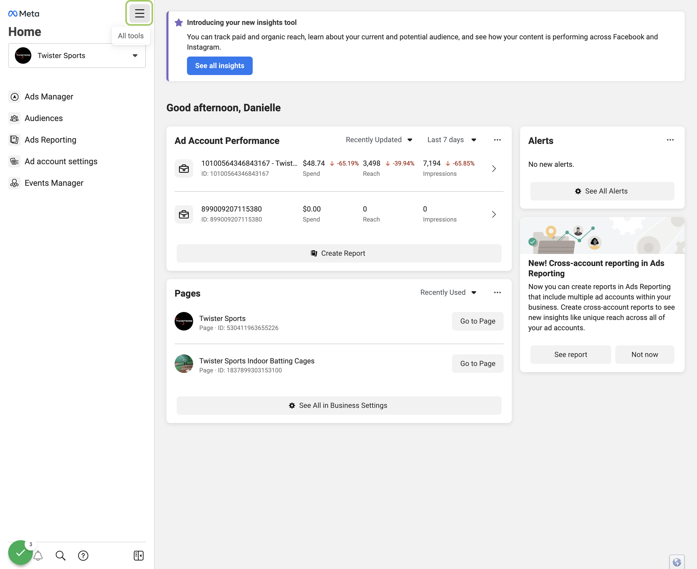
Task: Go to Page for Twister Sports
Action: click(x=477, y=321)
